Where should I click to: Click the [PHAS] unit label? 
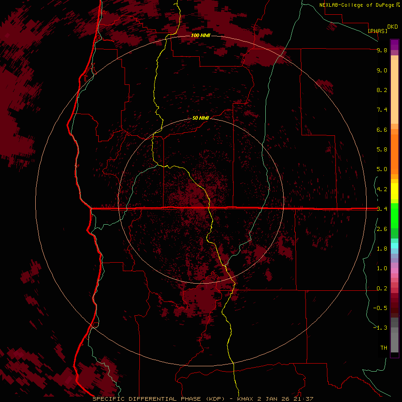(377, 31)
